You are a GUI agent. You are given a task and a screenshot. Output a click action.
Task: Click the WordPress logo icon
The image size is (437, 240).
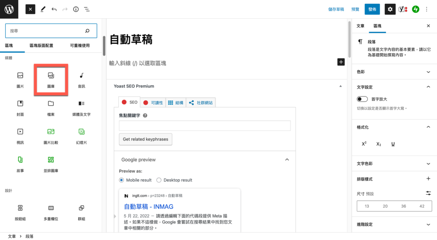pyautogui.click(x=9, y=9)
